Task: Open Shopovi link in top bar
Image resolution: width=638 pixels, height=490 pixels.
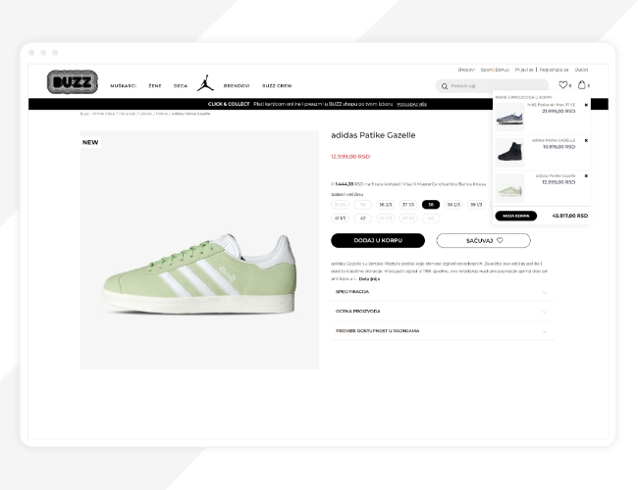Action: [466, 70]
